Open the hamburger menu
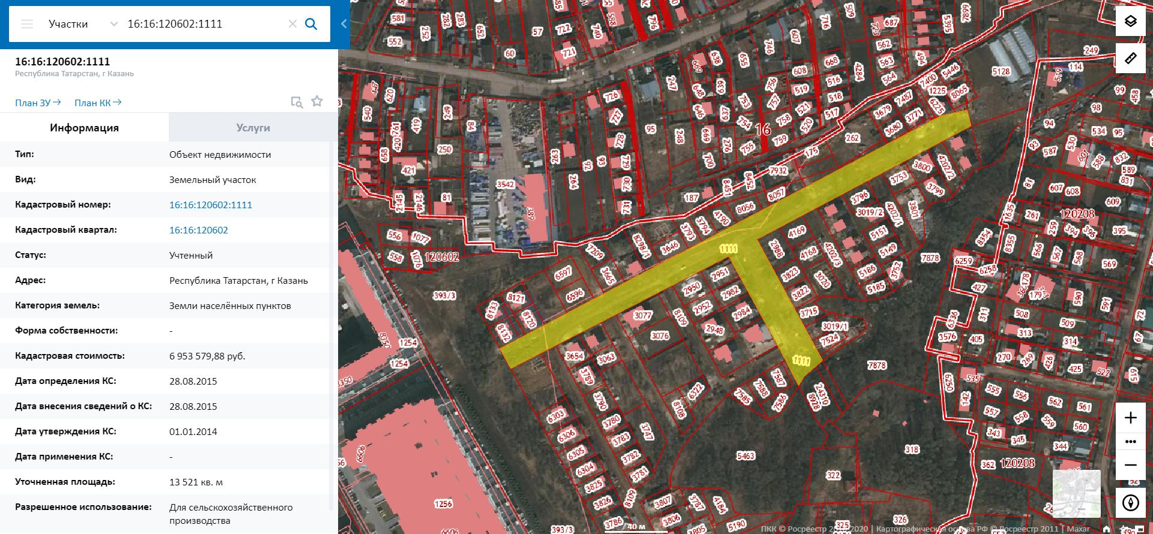 [27, 24]
